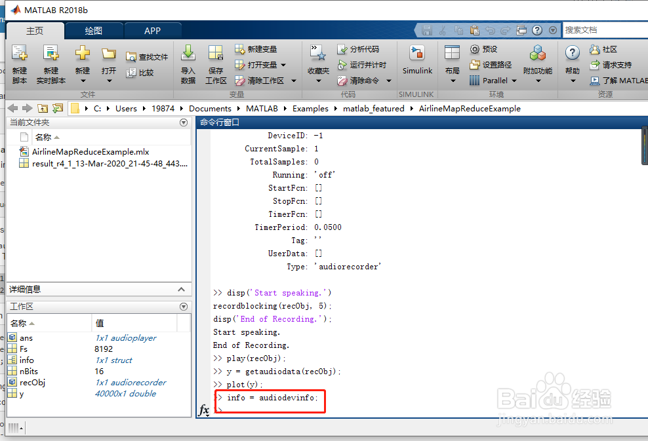Select AirlineMapReduceExample.mlx file
648x441 pixels.
[x=91, y=152]
